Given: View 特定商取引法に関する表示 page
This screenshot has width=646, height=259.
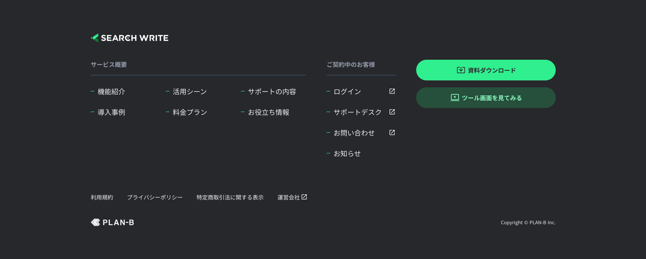Looking at the screenshot, I should [x=230, y=197].
